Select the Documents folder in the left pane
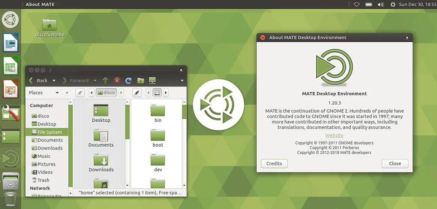 click(101, 138)
